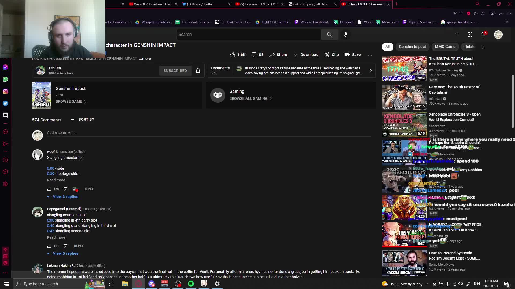Show hidden bookmarks overflow chevron
This screenshot has height=289, width=515.
(x=507, y=22)
